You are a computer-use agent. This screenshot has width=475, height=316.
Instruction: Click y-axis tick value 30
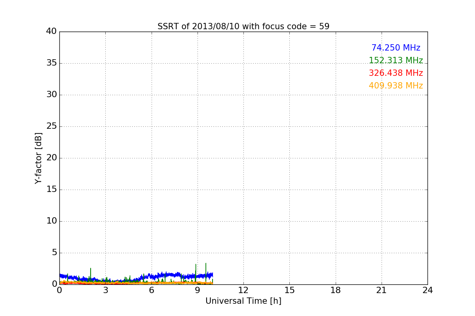(x=51, y=95)
